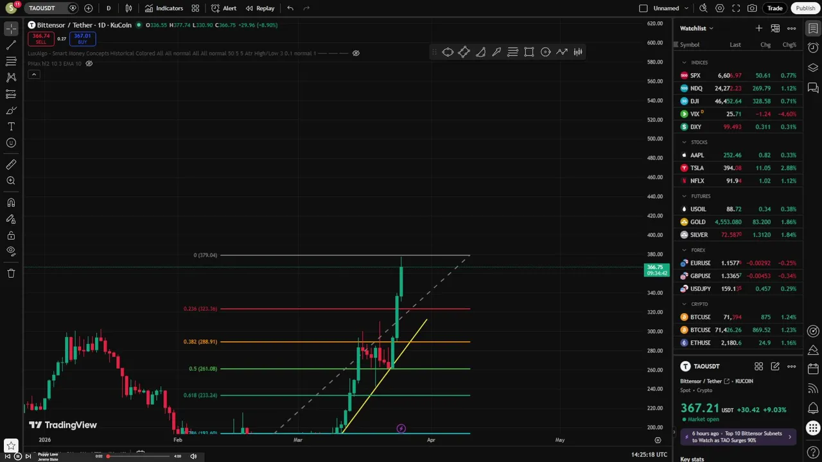Open the layout setup square icon
The width and height of the screenshot is (822, 462).
point(643,8)
